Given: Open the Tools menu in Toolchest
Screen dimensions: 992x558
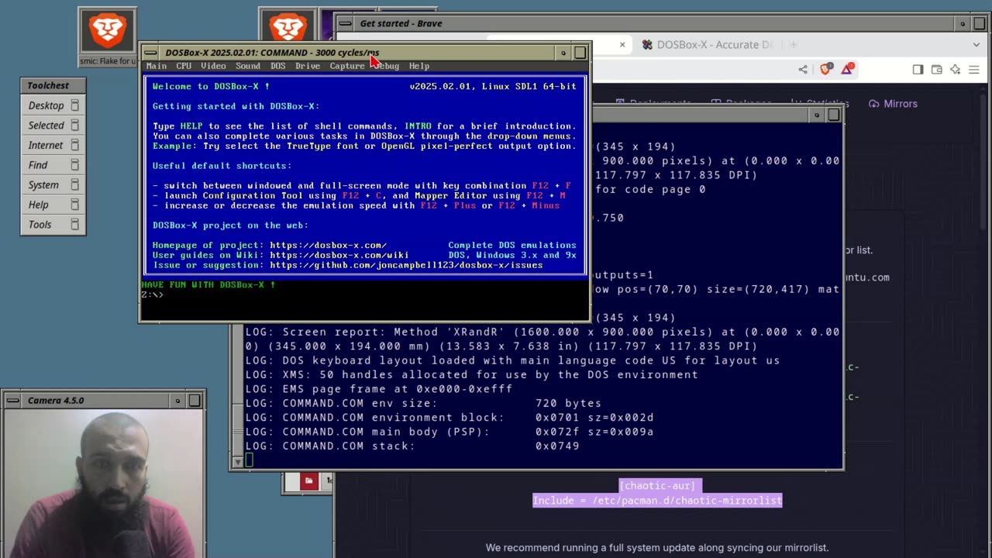Looking at the screenshot, I should click(x=53, y=225).
